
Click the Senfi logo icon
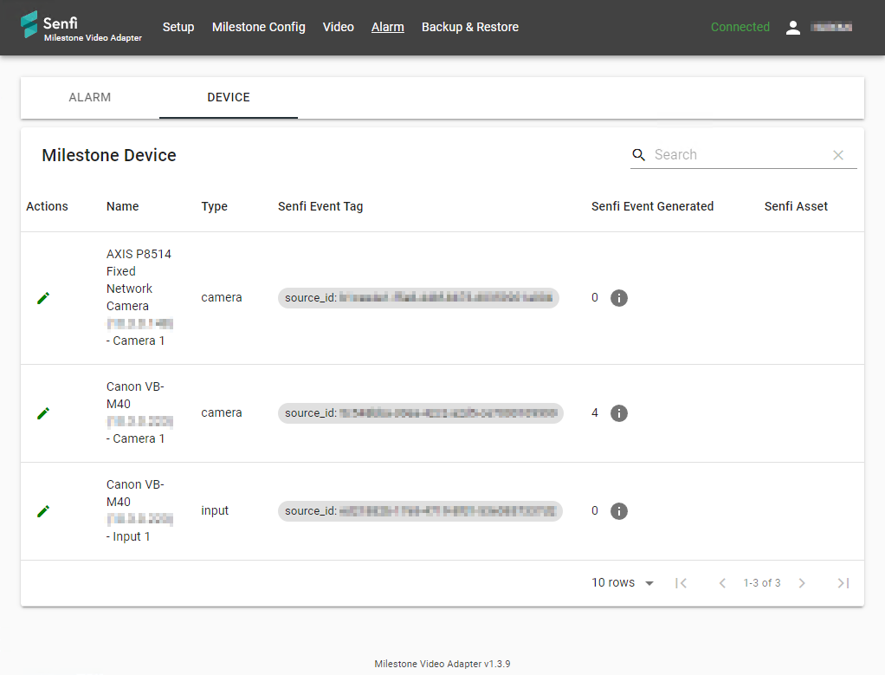coord(29,25)
